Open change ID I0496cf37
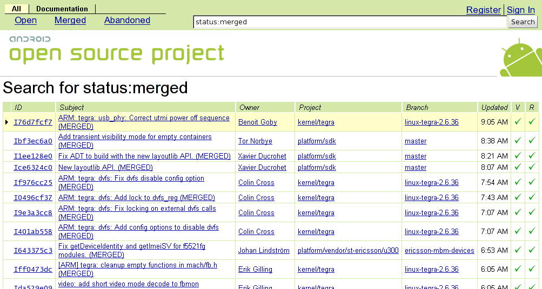Viewport: 542px width, 289px height. 33,198
